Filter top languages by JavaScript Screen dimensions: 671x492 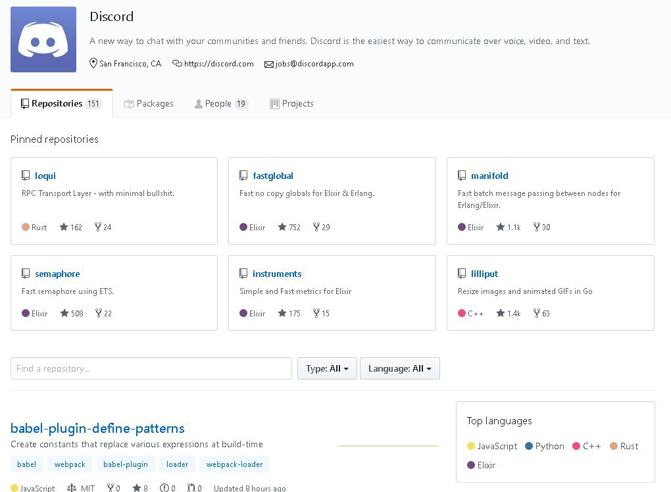pos(492,446)
